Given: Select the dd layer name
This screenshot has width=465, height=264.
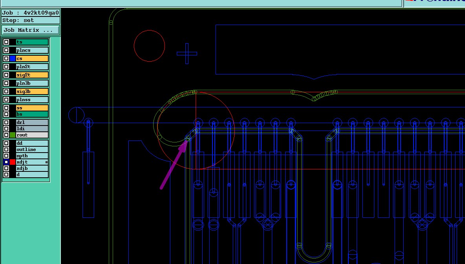Looking at the screenshot, I should 32,143.
